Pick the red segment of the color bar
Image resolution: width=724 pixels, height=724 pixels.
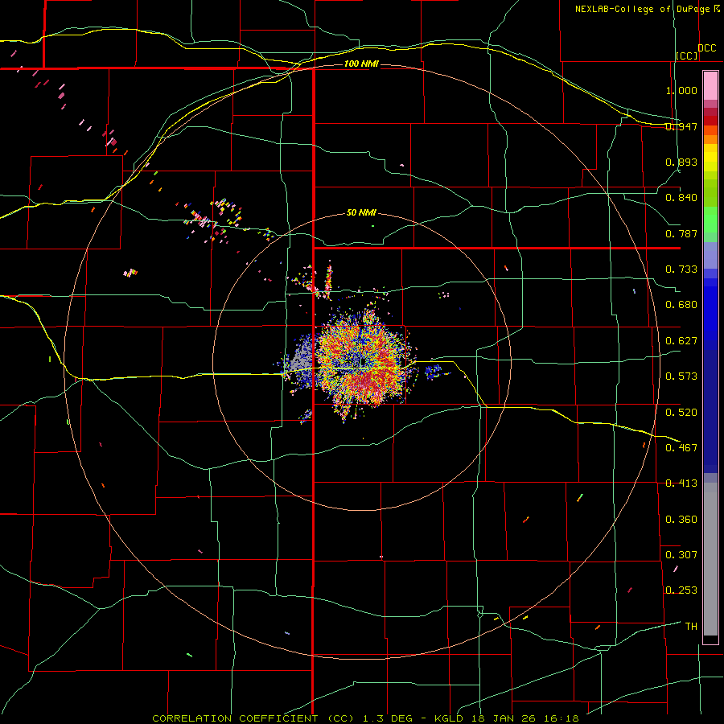(710, 121)
